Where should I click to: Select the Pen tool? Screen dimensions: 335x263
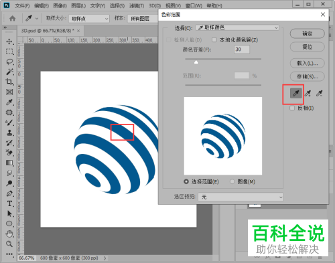[9, 193]
